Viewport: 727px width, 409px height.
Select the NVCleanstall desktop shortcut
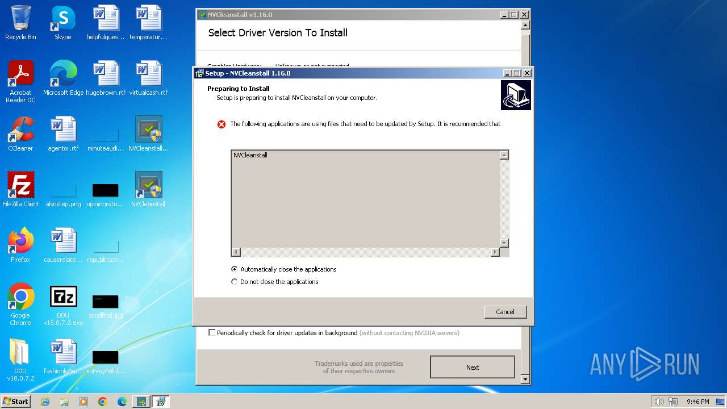148,190
